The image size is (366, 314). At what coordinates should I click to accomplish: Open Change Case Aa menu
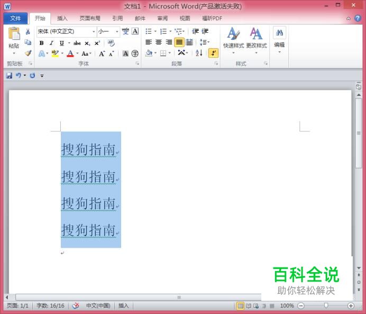point(86,53)
